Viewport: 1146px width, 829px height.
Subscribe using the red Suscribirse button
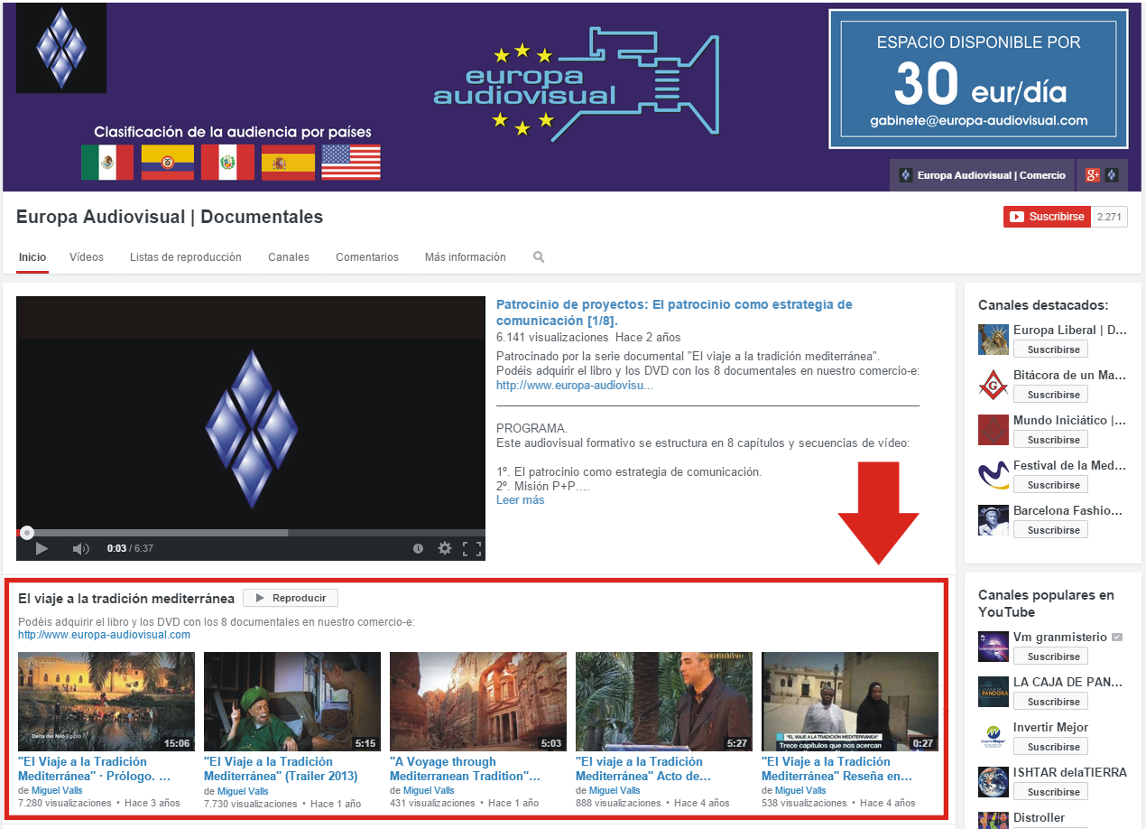tap(1047, 217)
